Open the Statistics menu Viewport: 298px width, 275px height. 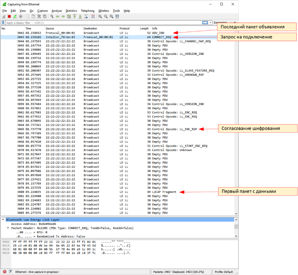tap(71, 11)
